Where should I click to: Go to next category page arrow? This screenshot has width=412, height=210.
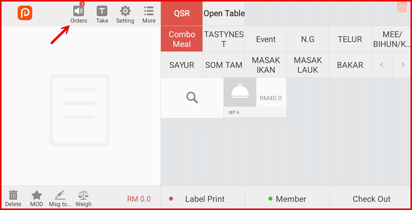click(x=403, y=64)
